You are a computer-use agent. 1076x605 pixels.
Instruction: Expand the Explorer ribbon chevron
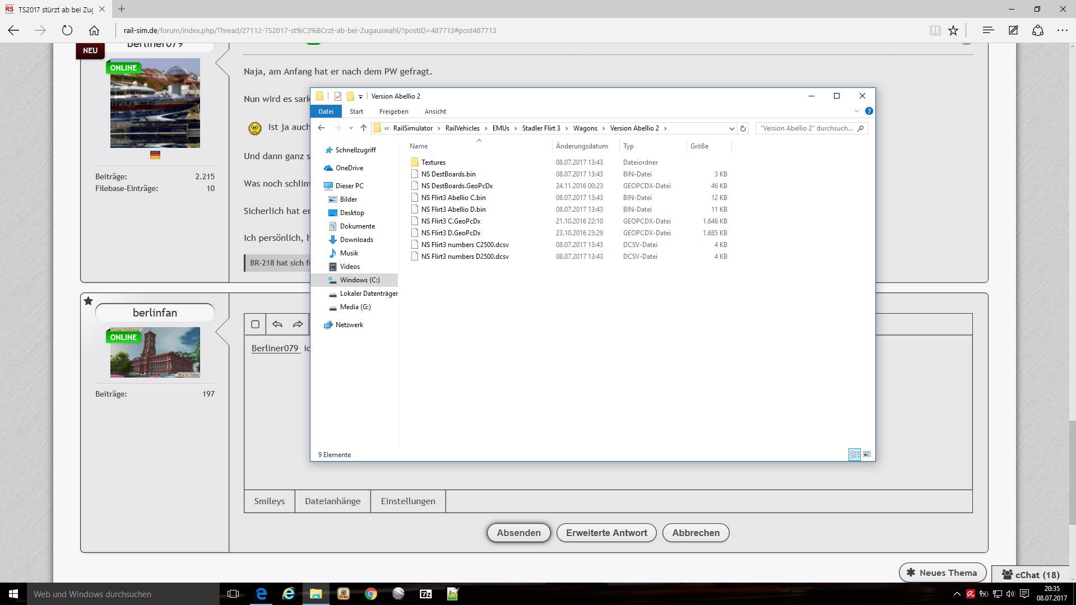click(856, 111)
